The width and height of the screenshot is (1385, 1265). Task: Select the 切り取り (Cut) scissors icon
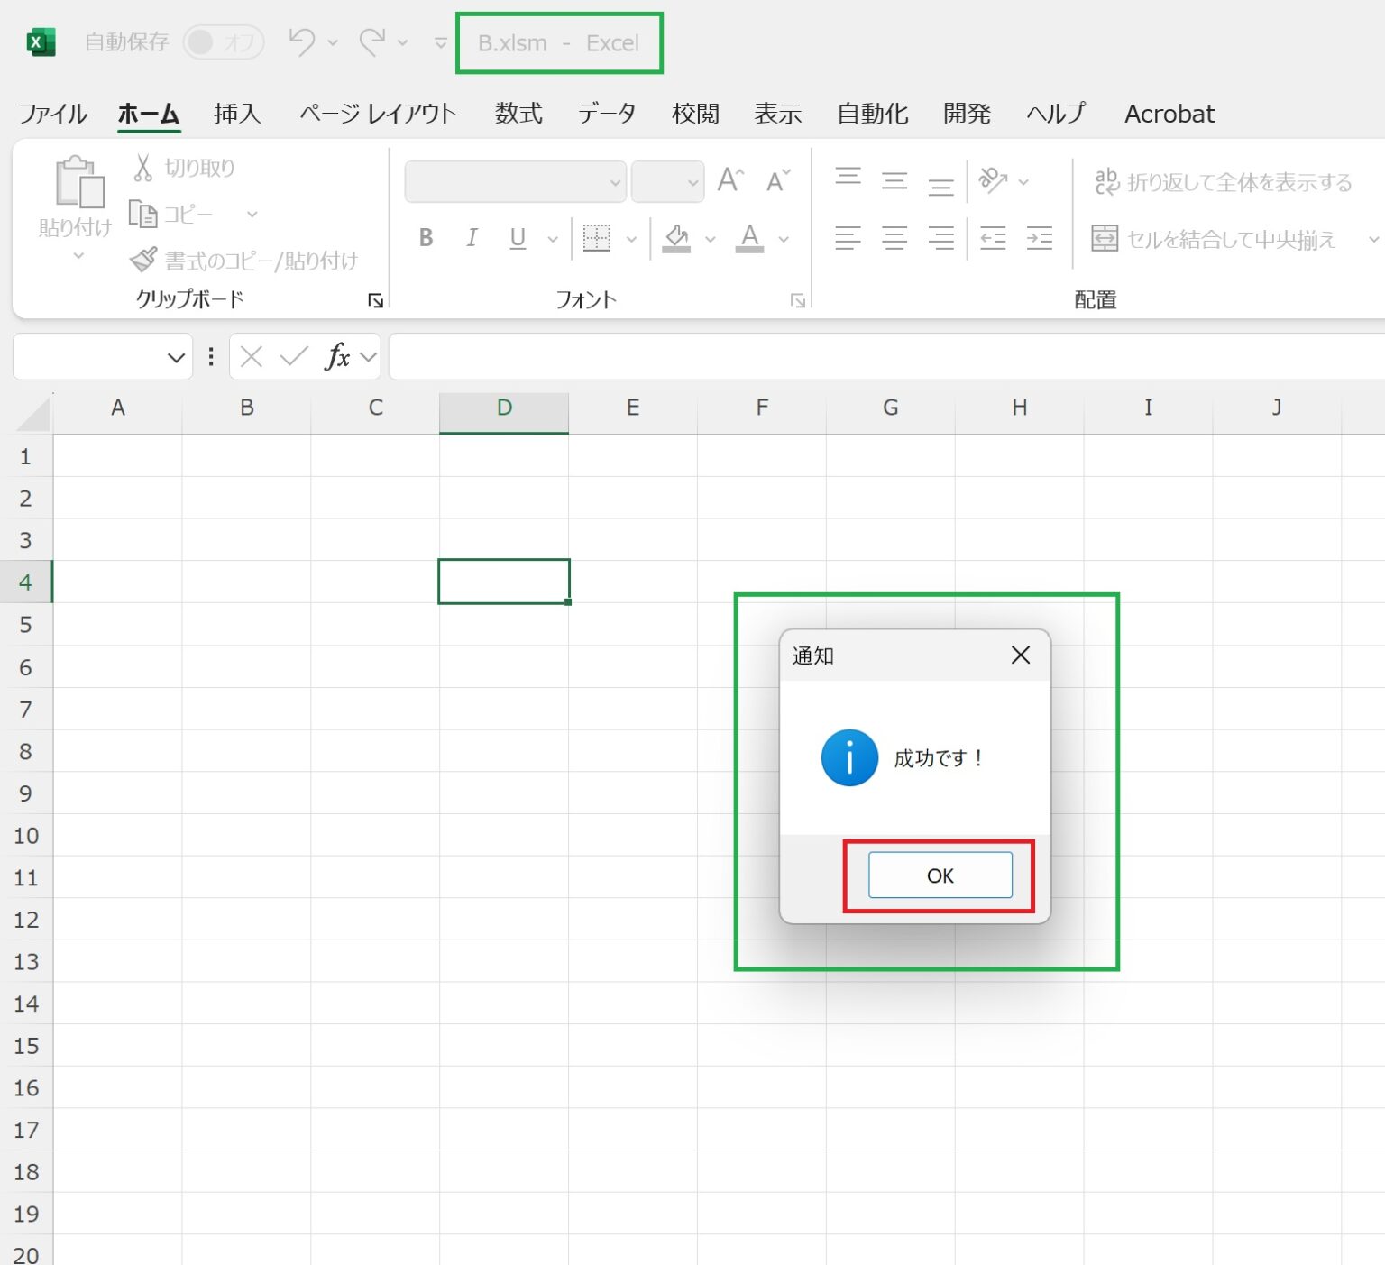click(x=142, y=166)
